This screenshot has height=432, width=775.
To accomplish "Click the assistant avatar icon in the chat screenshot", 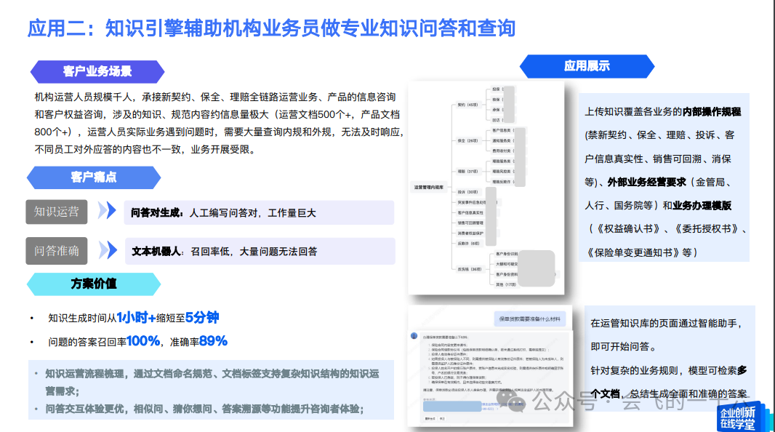I will [x=414, y=336].
